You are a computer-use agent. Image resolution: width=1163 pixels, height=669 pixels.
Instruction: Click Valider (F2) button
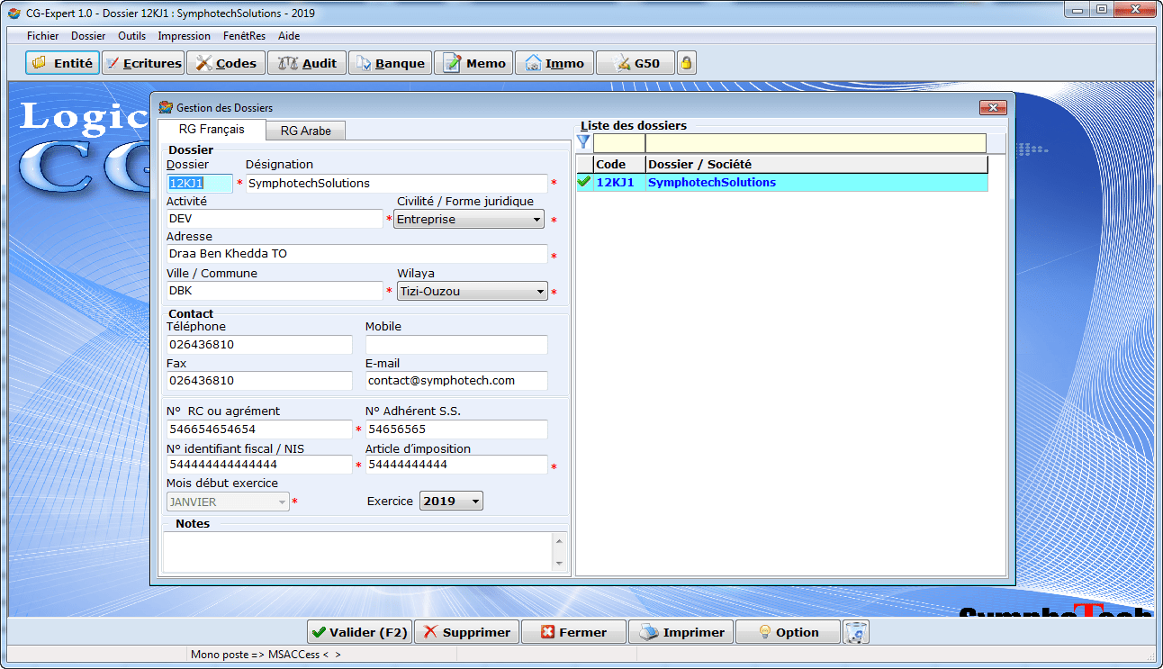point(358,632)
